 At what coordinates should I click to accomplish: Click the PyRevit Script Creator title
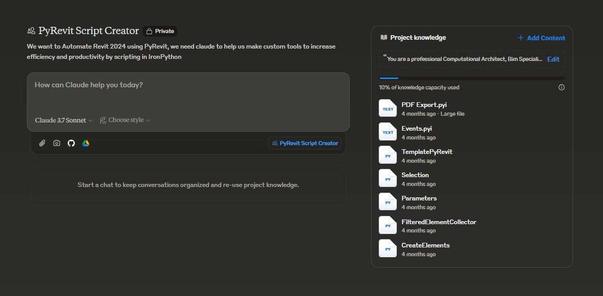coord(88,31)
